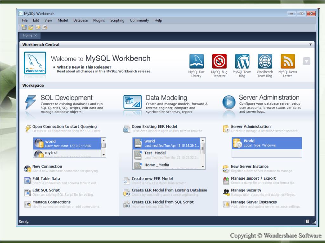Open the Scripting menu
This screenshot has height=243, width=325.
[117, 20]
